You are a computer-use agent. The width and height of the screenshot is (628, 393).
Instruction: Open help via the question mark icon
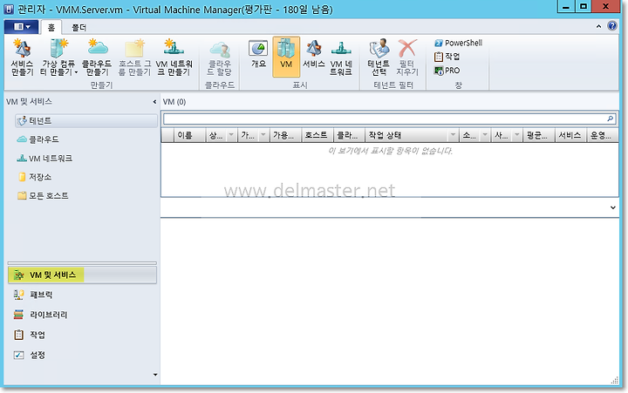[x=612, y=26]
